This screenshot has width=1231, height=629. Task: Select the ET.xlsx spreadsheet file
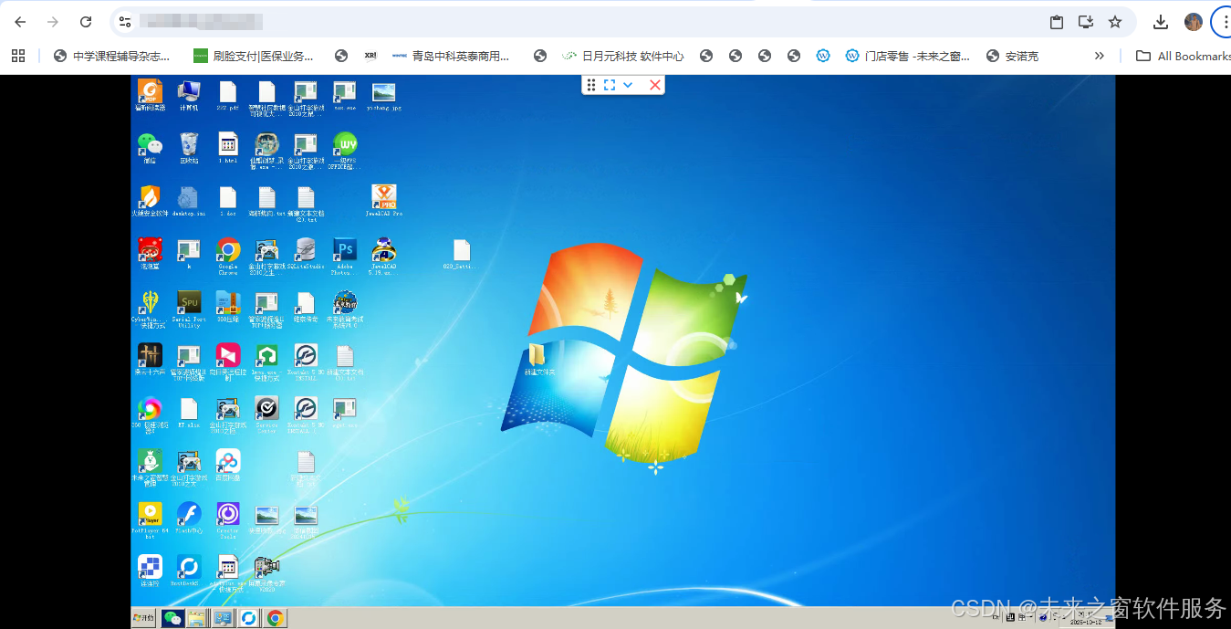[x=189, y=413]
